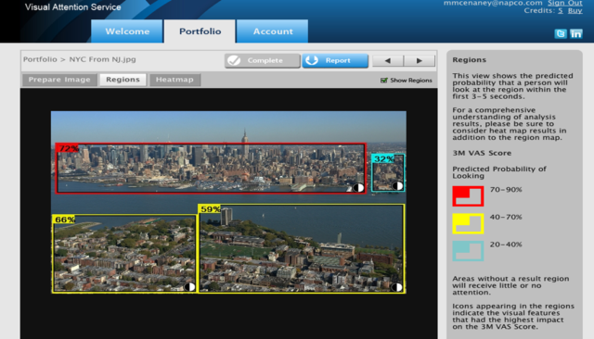Click Portfolio in the breadcrumb path
Screen dimensions: 594x339
(40, 59)
